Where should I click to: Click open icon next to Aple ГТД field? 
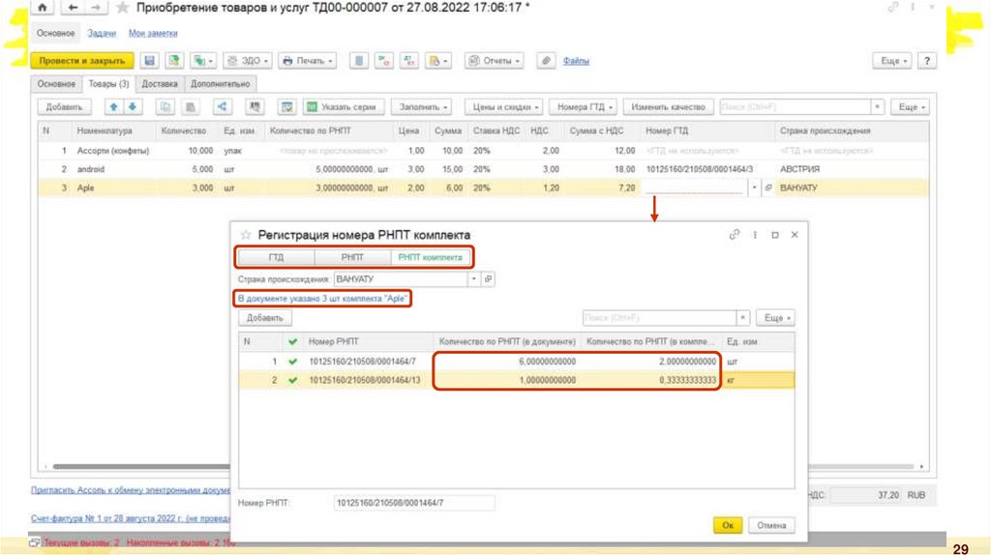[768, 188]
